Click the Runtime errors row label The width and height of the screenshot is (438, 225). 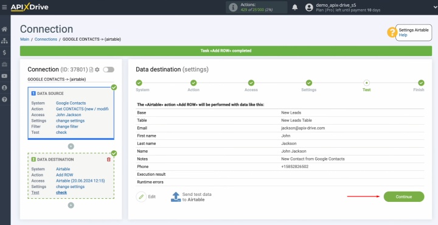(150, 182)
